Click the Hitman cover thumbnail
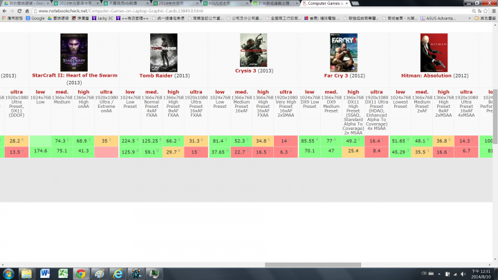This screenshot has height=280, width=498. coord(434,53)
